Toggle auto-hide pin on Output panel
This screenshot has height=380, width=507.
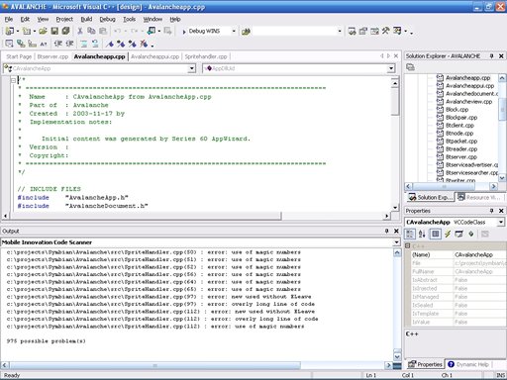click(386, 231)
